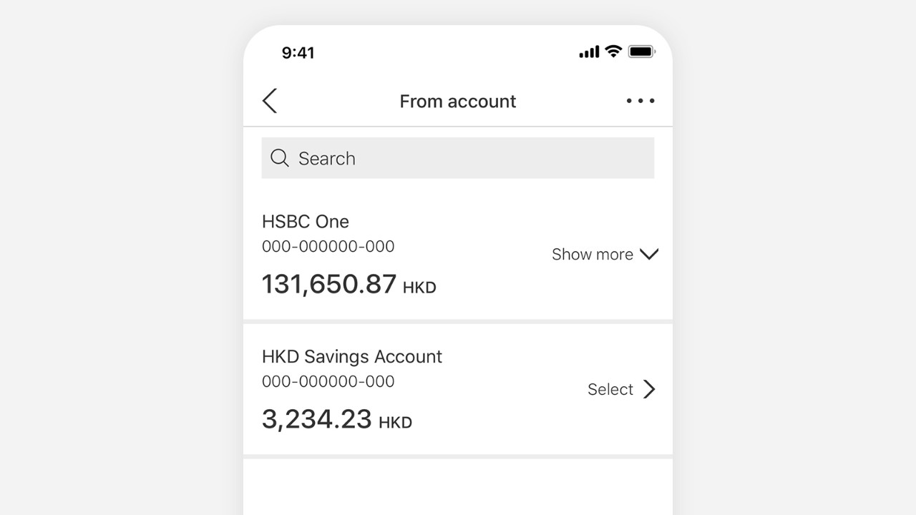Click the From account title
The image size is (916, 515).
point(458,101)
